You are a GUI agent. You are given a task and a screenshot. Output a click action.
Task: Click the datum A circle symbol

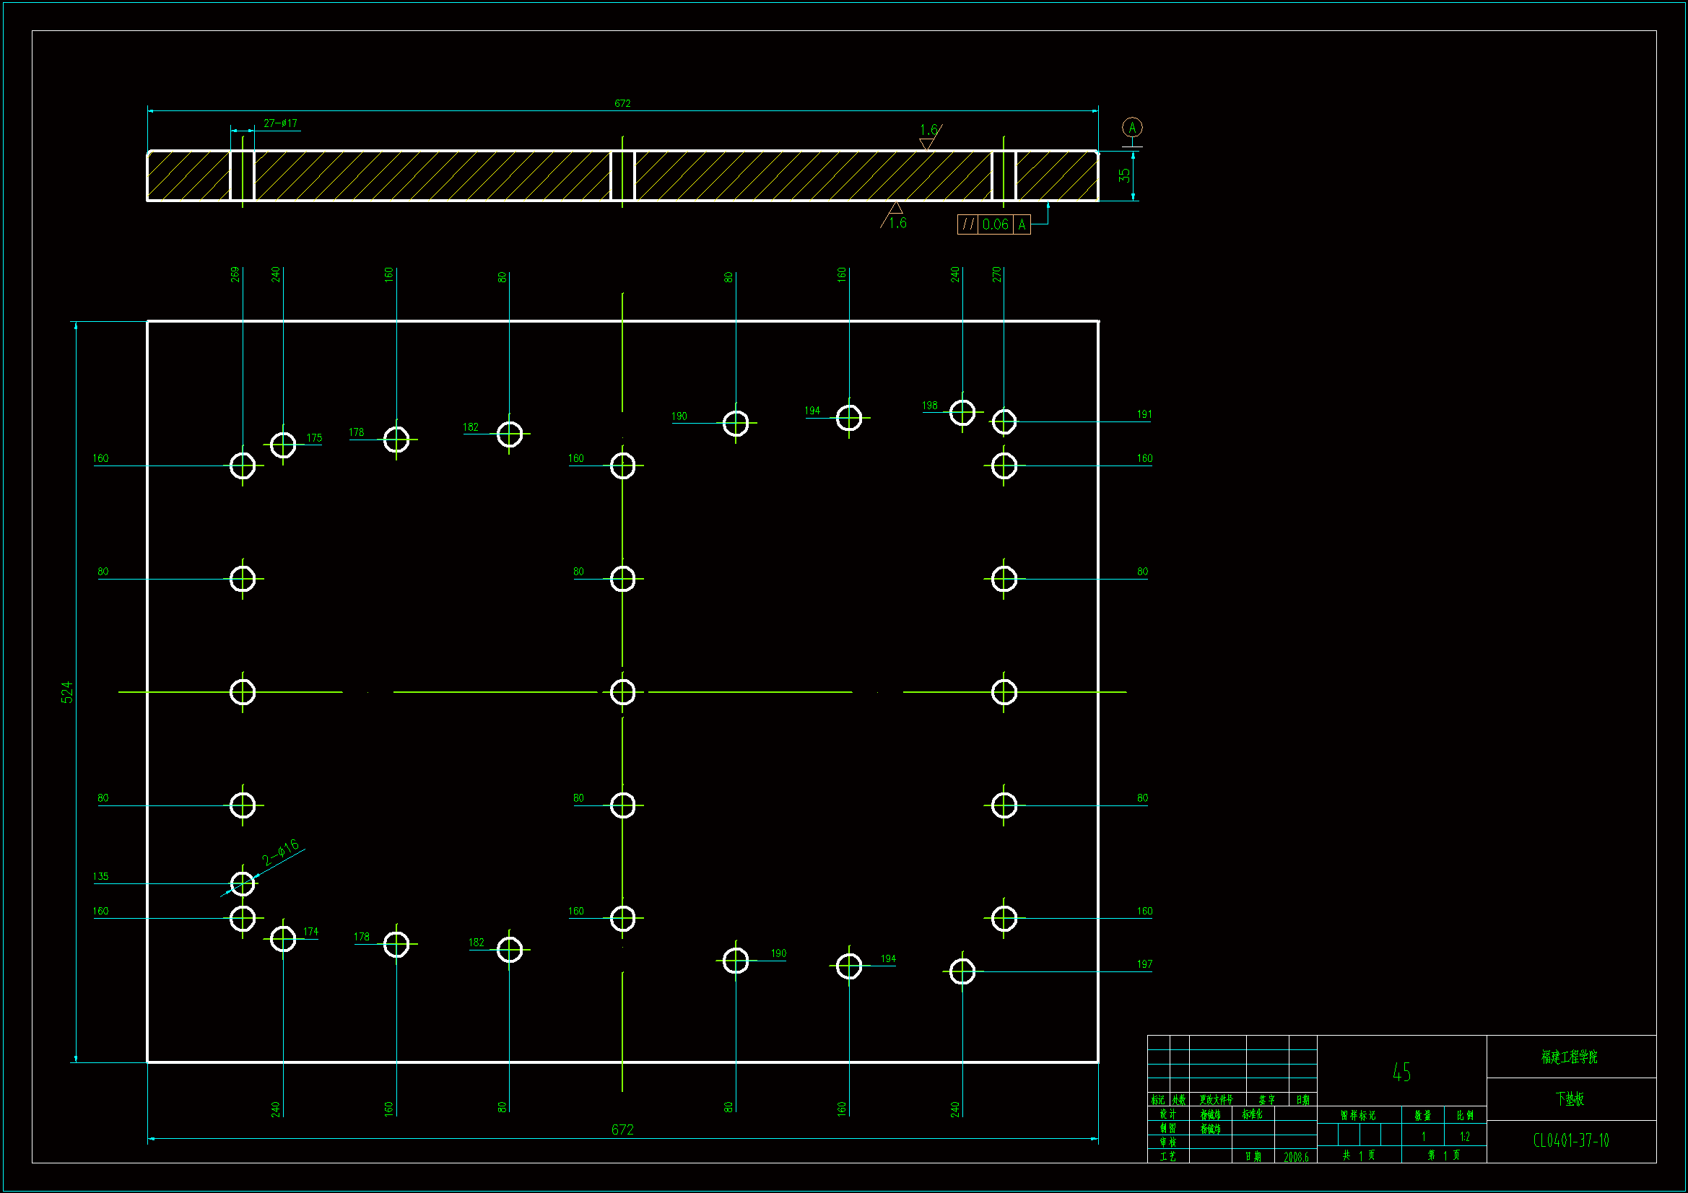tap(1131, 127)
